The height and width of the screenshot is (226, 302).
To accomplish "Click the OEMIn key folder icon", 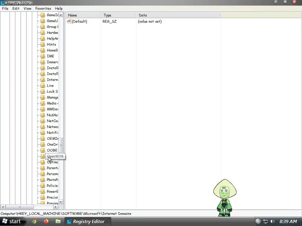I will 43,139.
